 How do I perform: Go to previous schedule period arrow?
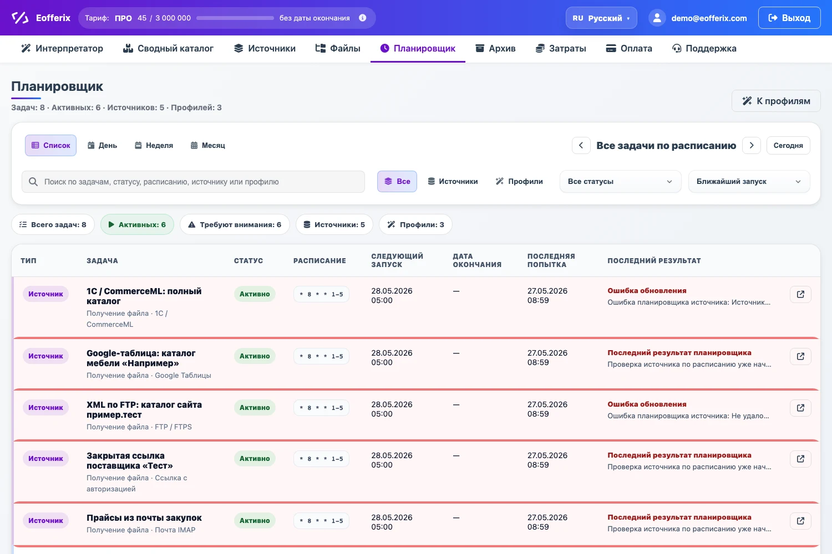point(581,145)
